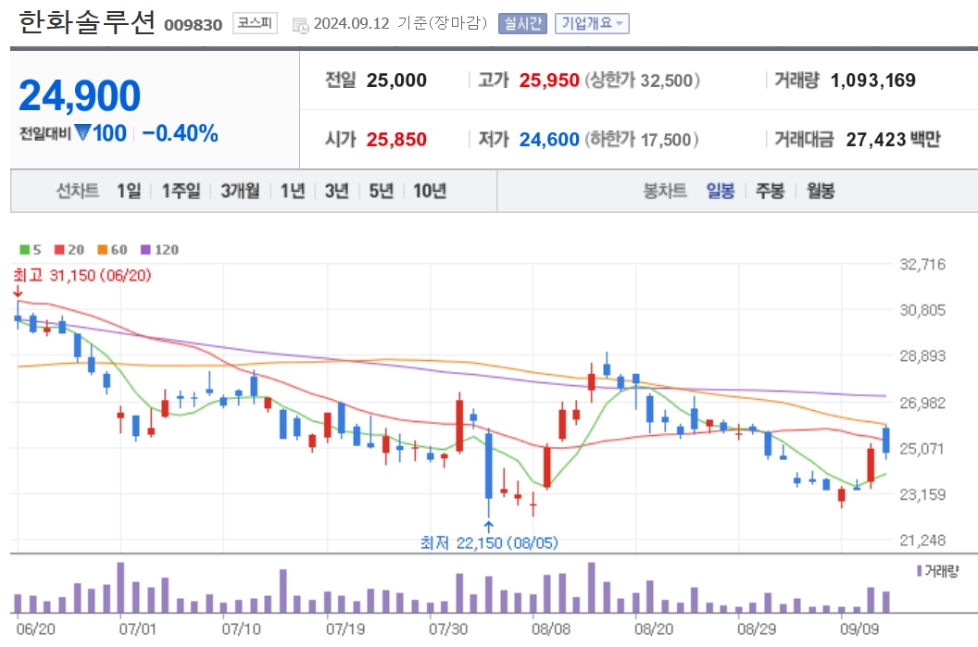Click the green 5-day moving average swatch

point(24,250)
